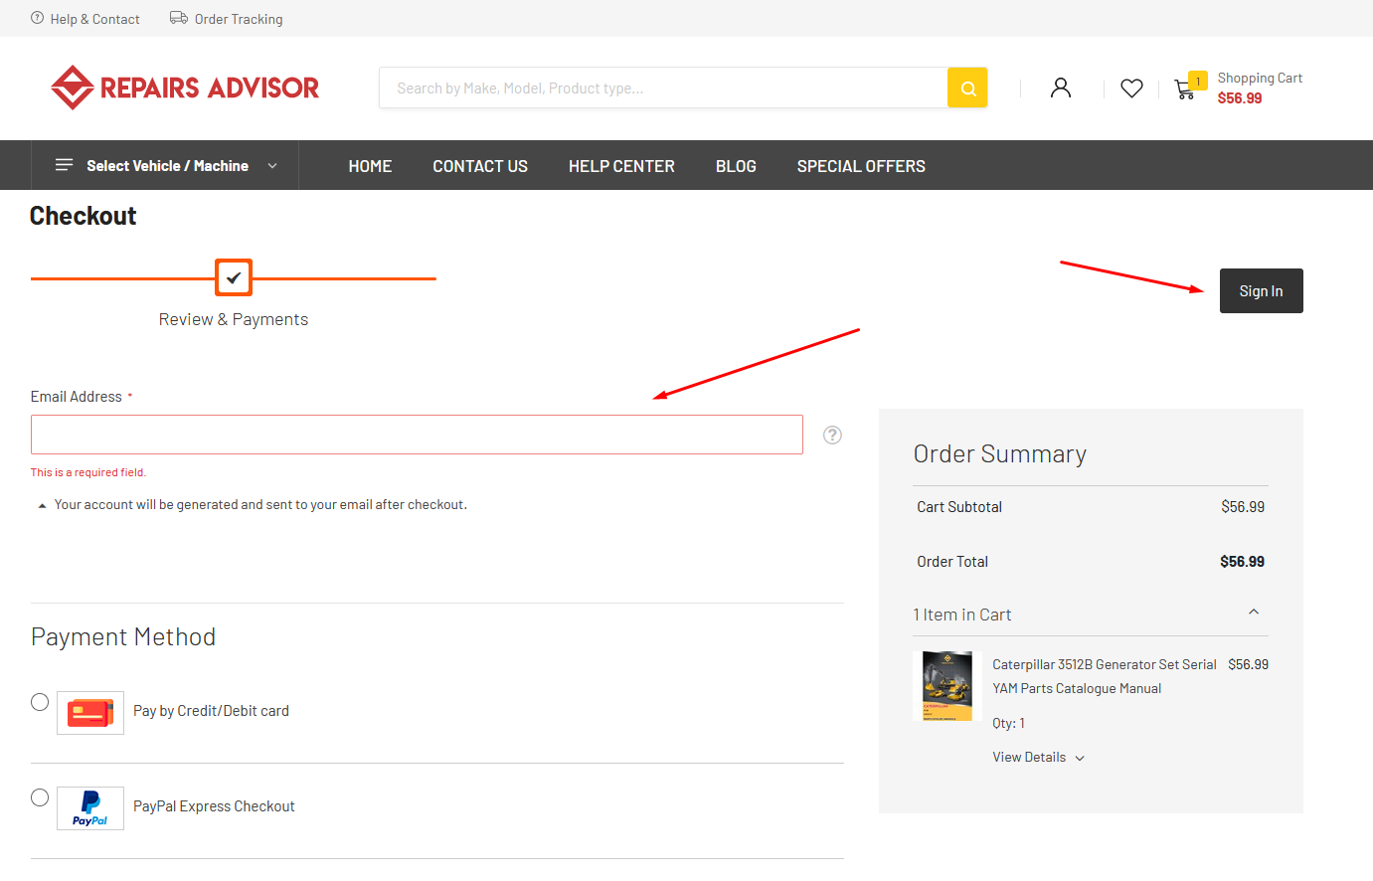
Task: Click the yellow search magnifier button
Action: [x=967, y=88]
